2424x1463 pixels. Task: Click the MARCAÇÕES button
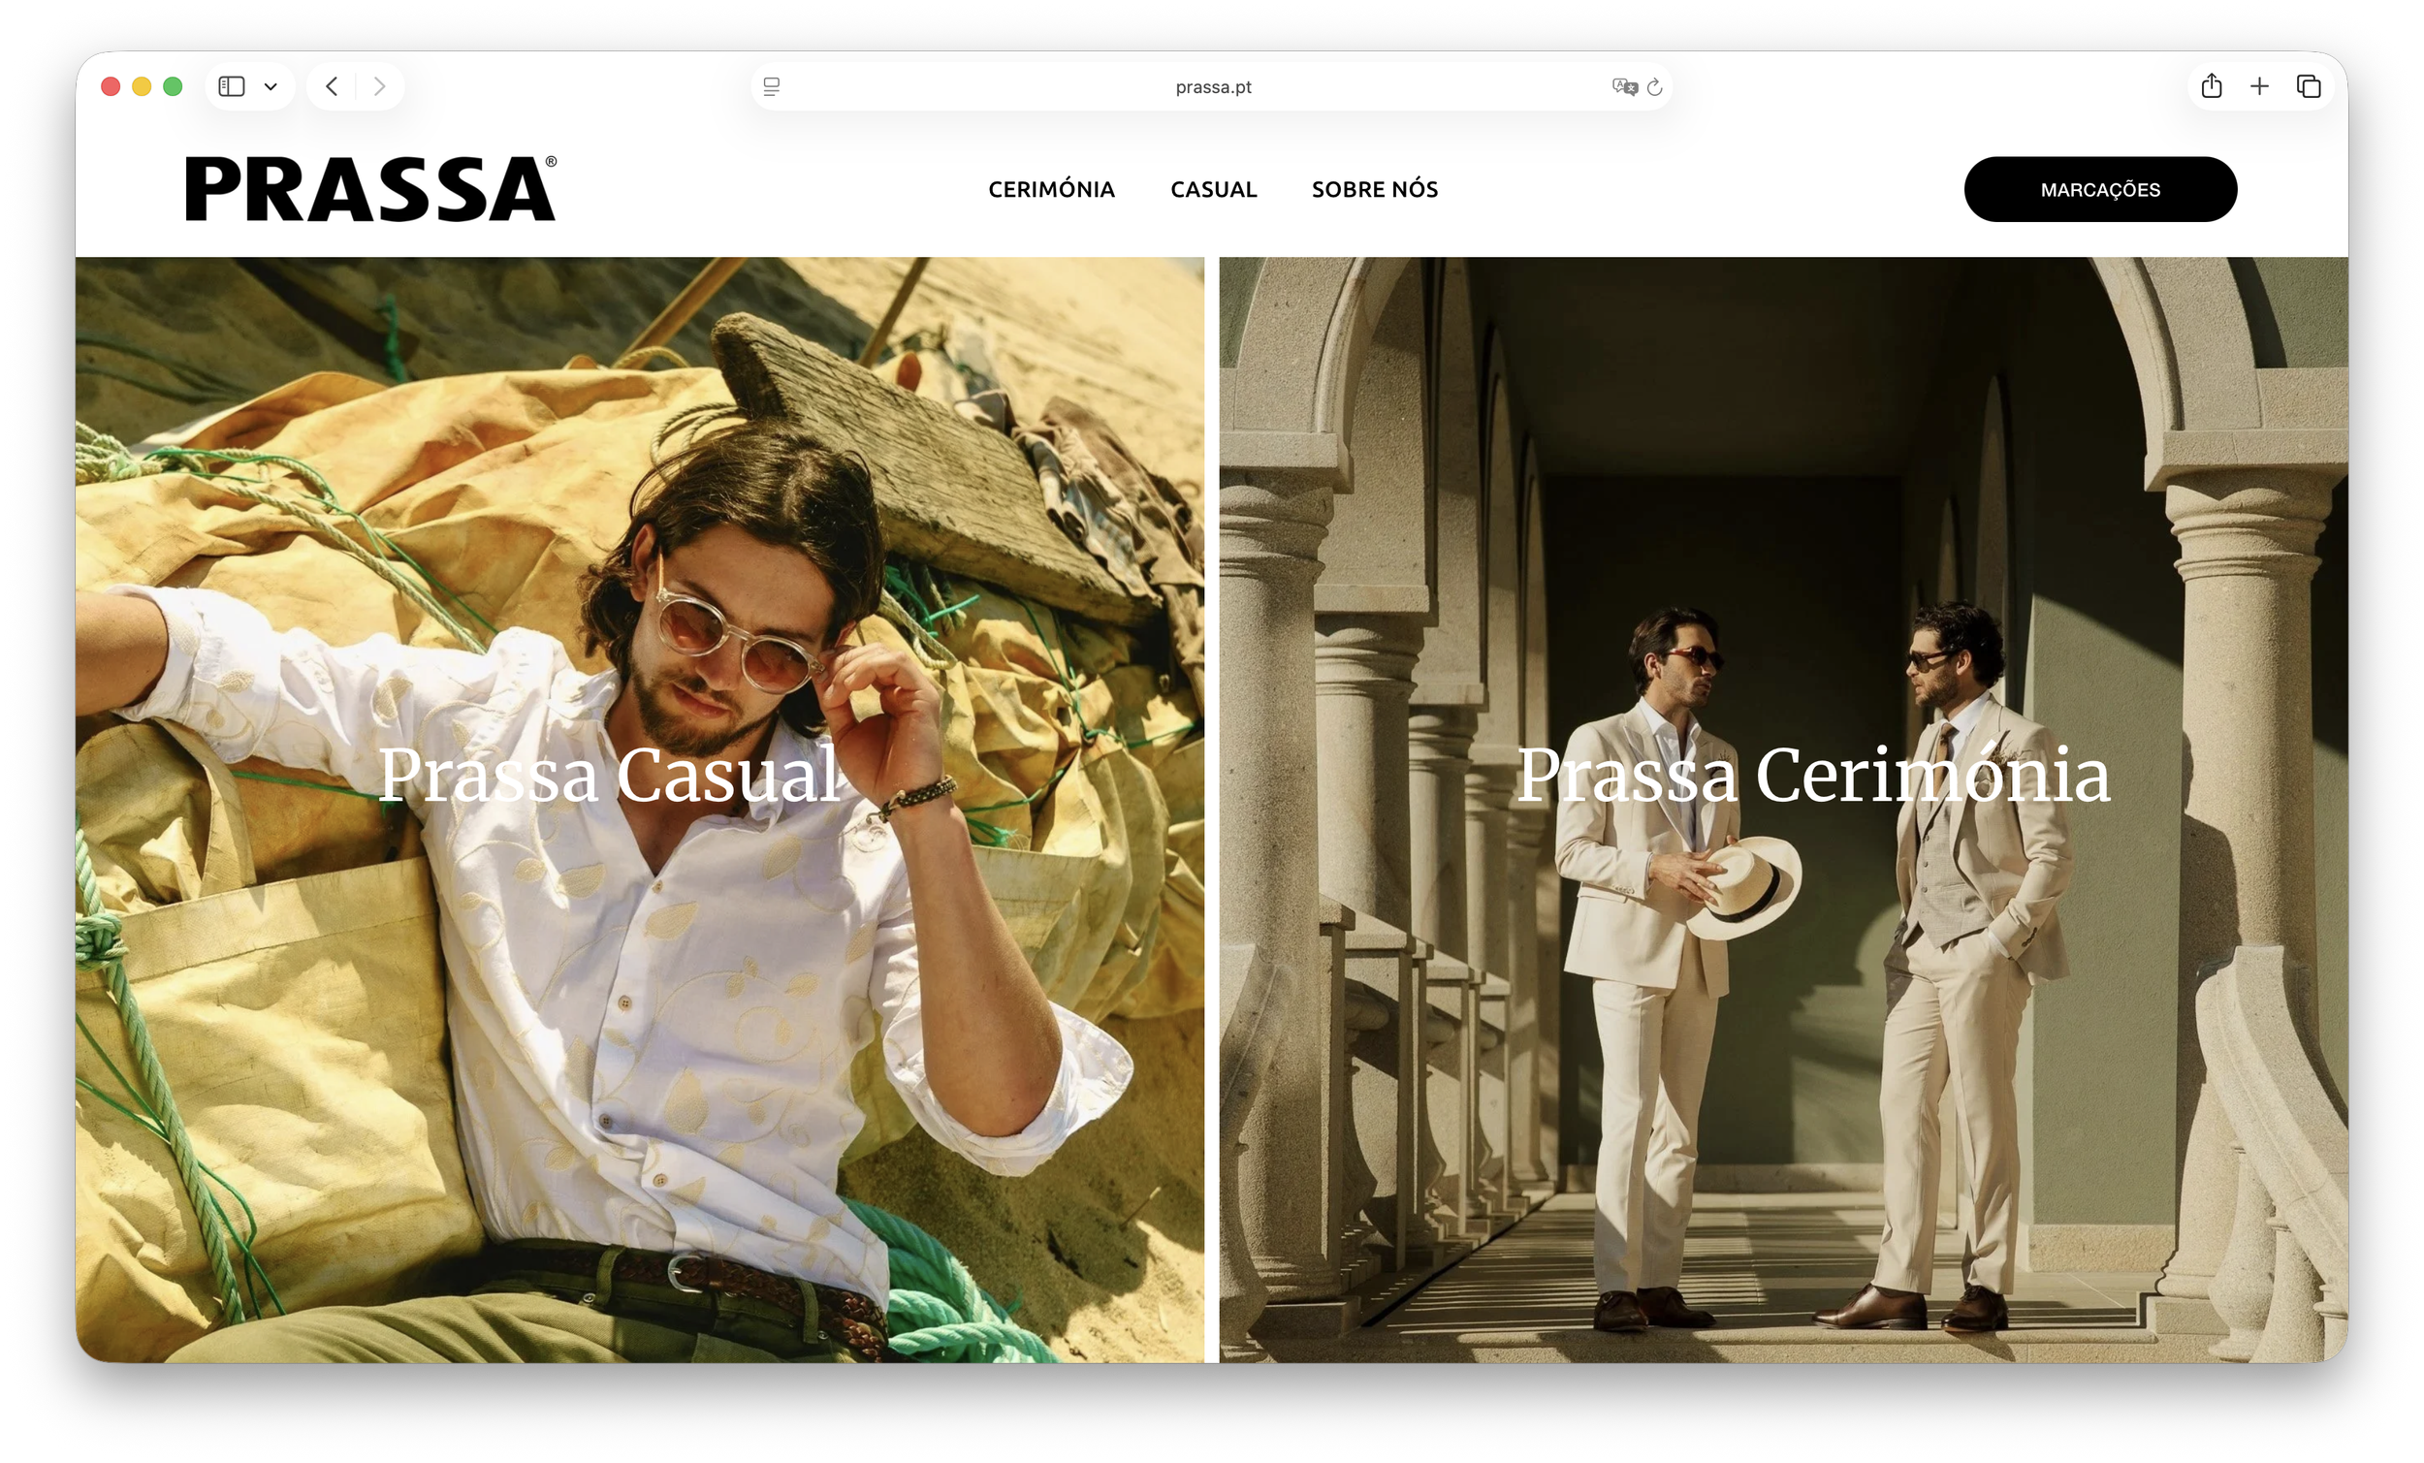[x=2100, y=189]
